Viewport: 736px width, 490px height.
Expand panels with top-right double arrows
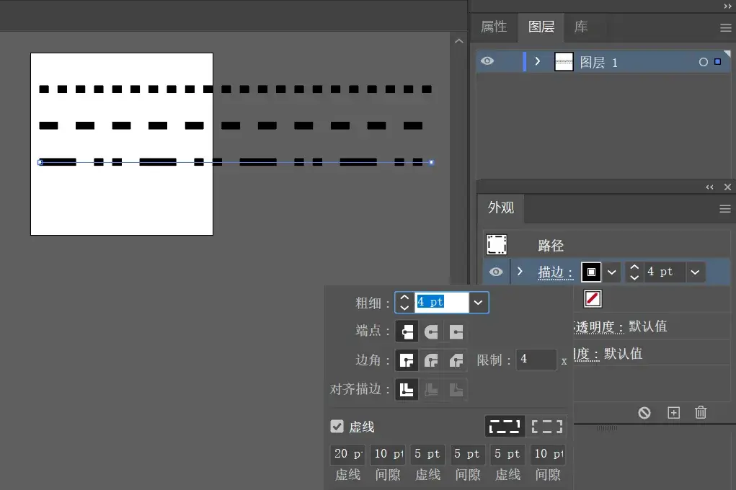click(x=727, y=6)
